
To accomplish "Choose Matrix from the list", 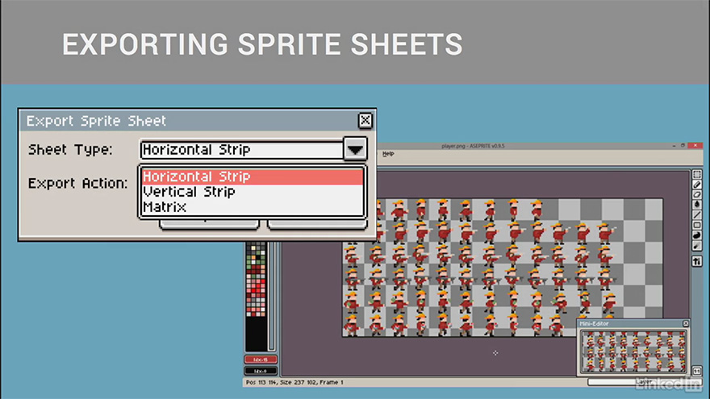I will [253, 207].
